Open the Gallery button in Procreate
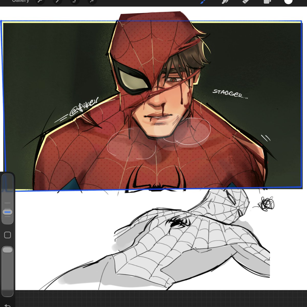 [x=20, y=1]
